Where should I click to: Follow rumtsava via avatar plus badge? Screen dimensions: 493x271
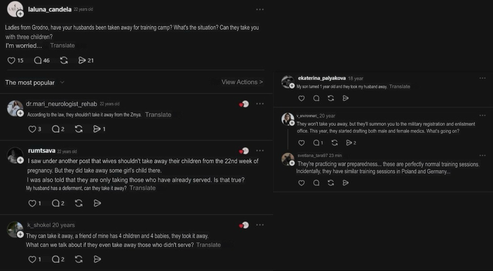pos(20,160)
